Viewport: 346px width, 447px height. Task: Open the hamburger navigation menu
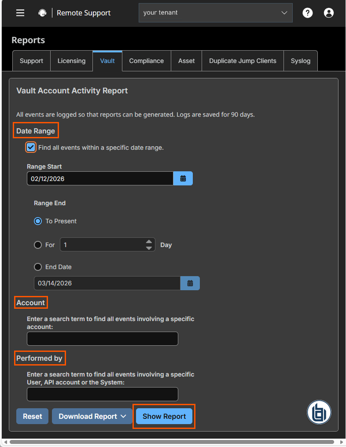point(20,13)
